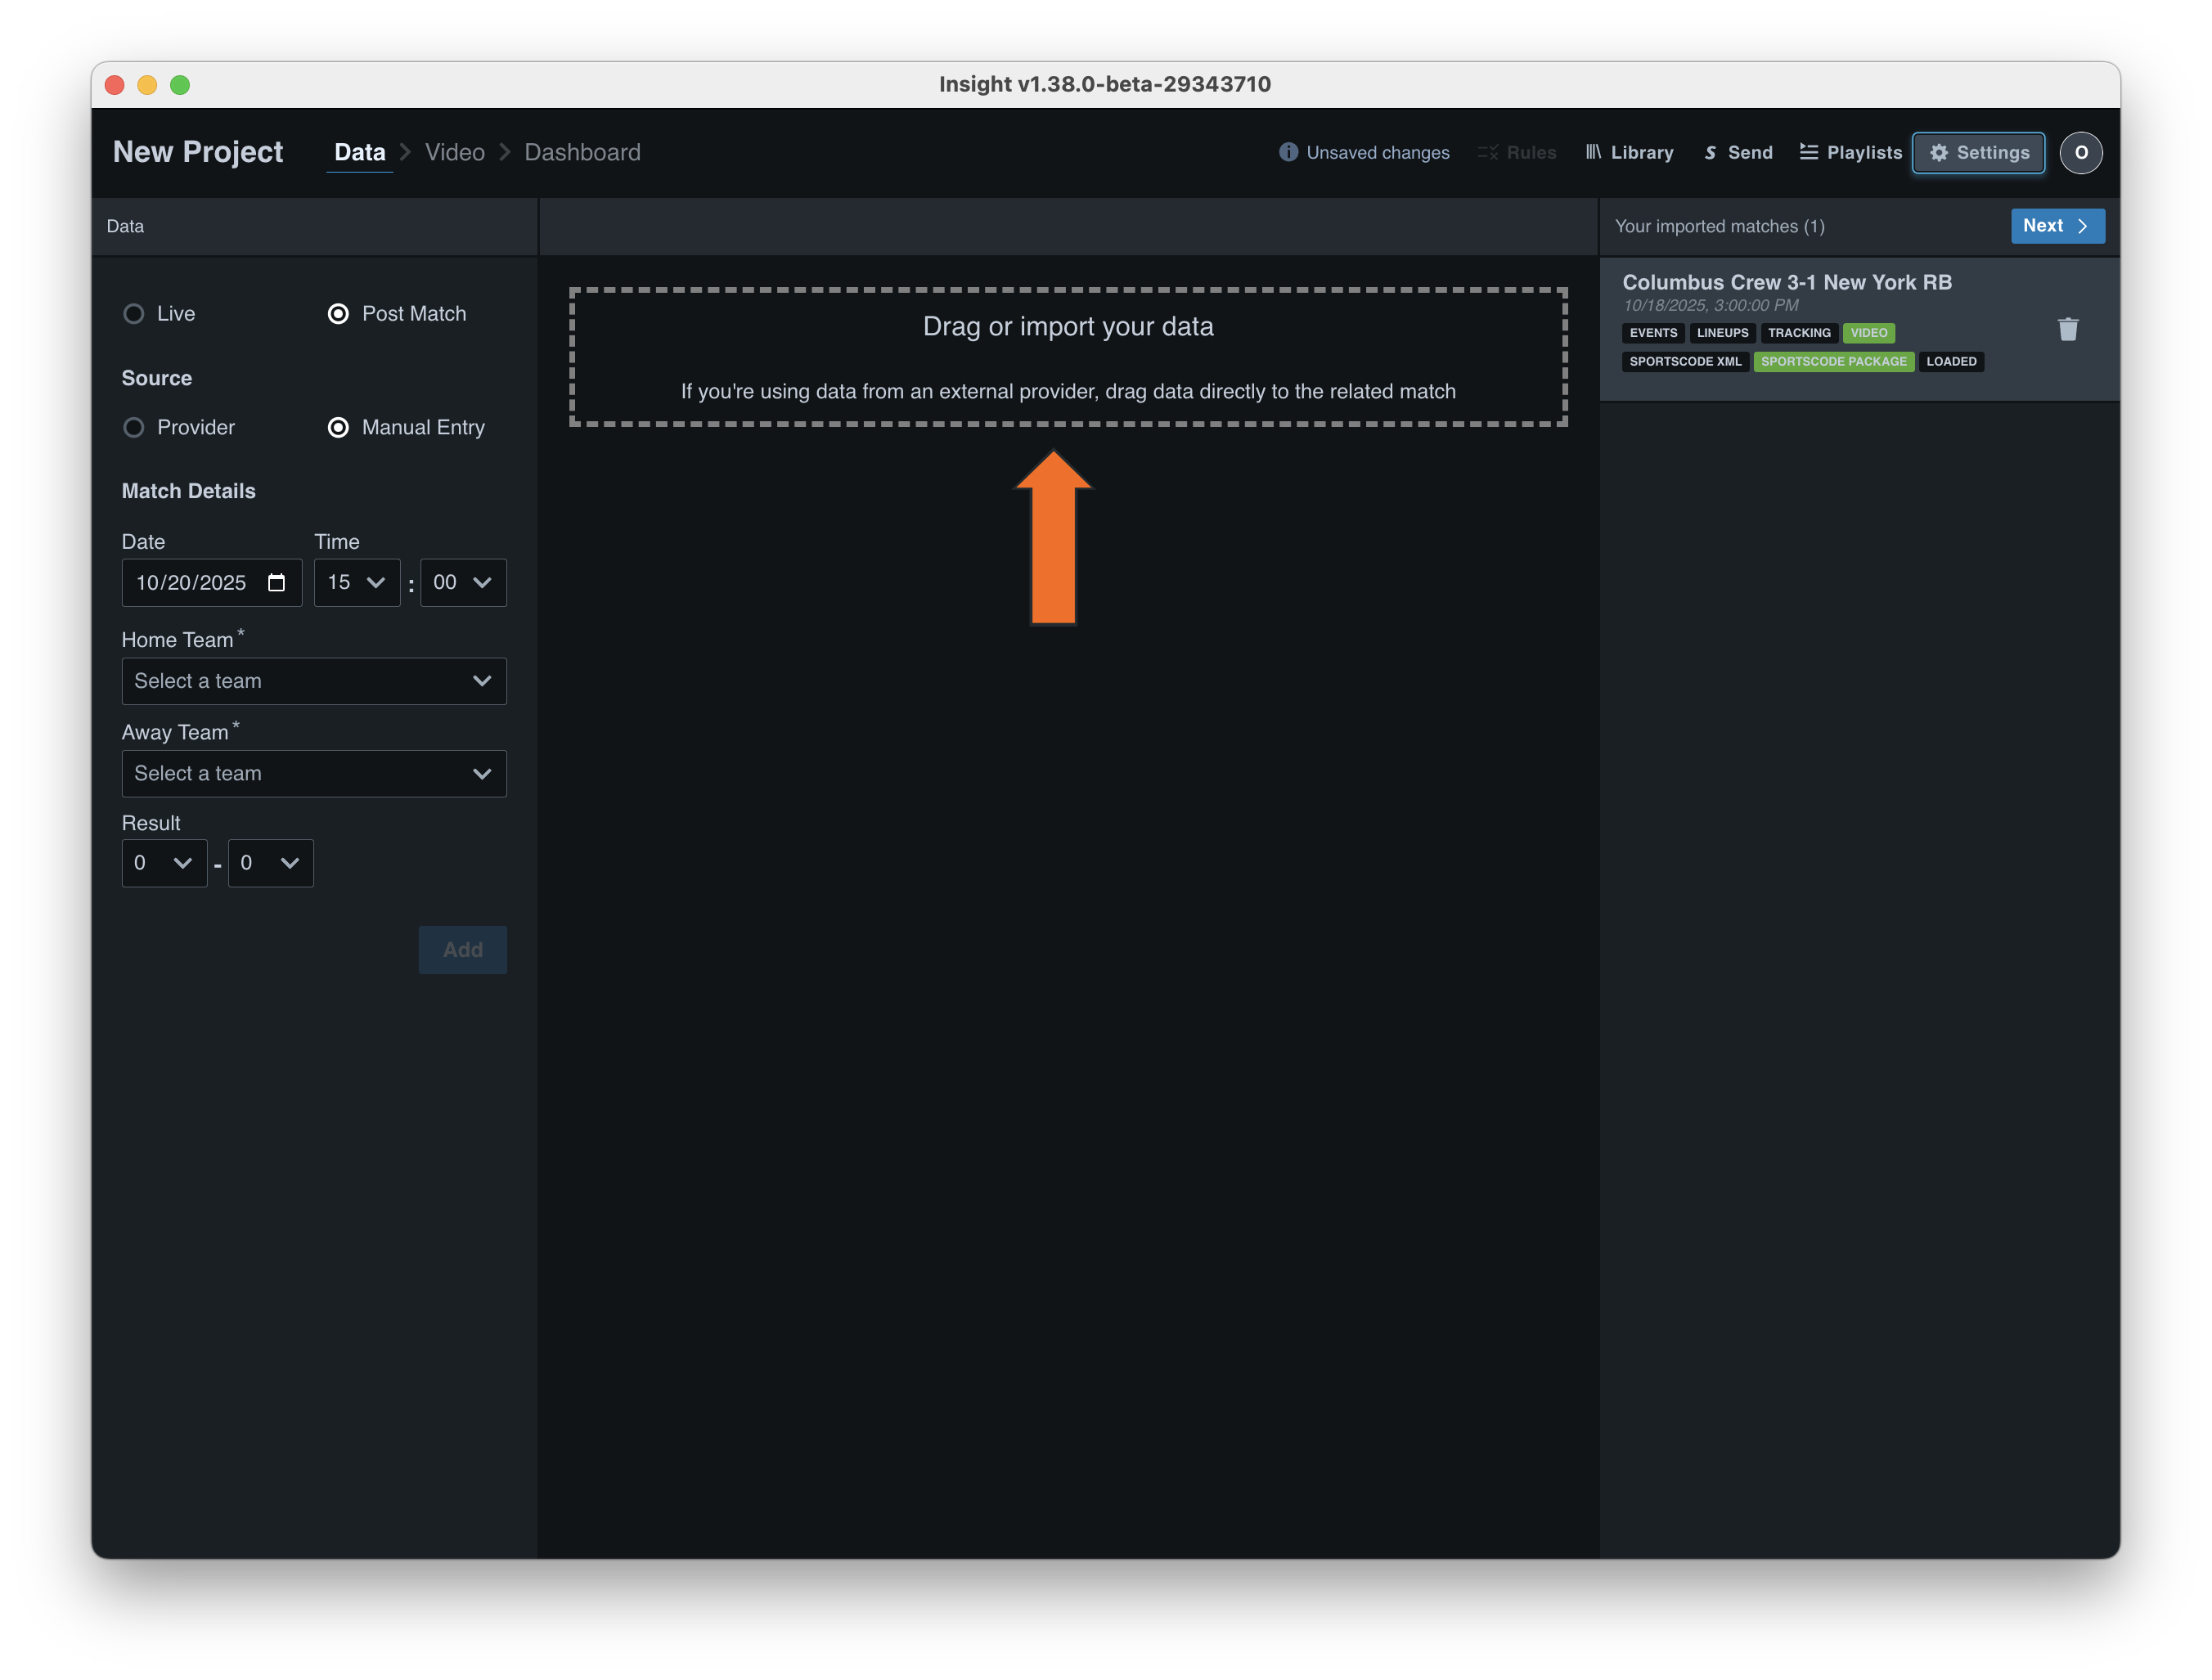Screen dimensions: 2212x1680
Task: Click the green SPORTSCODE PACKAGE tag
Action: tap(1834, 362)
